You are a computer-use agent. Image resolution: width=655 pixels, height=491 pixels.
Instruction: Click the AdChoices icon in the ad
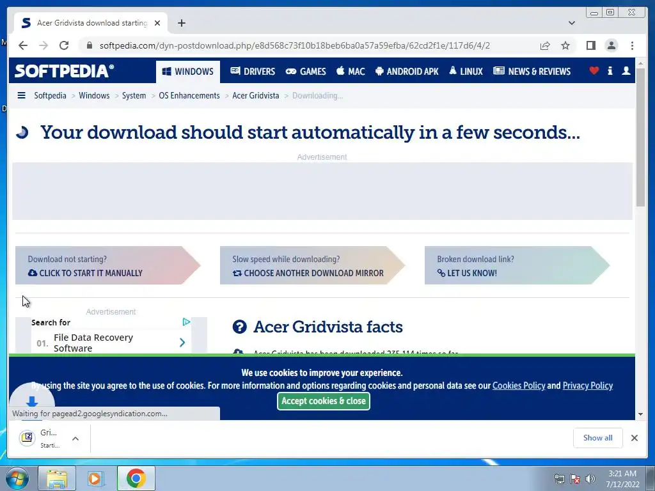coord(186,322)
